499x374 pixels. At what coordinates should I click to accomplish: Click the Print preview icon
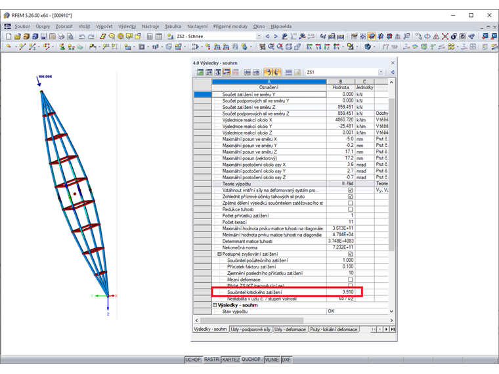(70, 36)
